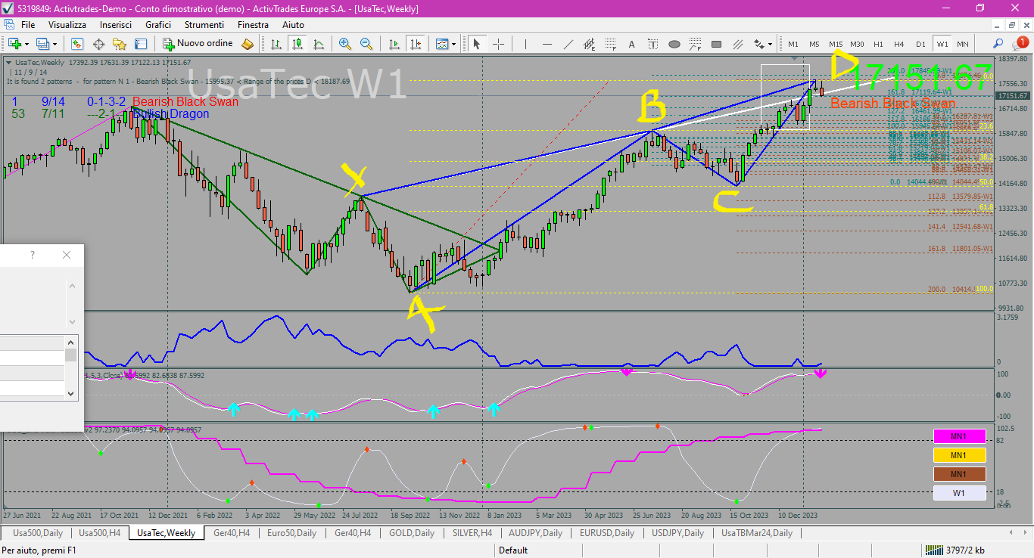Open the Visualizza menu
1034x558 pixels.
(x=67, y=25)
